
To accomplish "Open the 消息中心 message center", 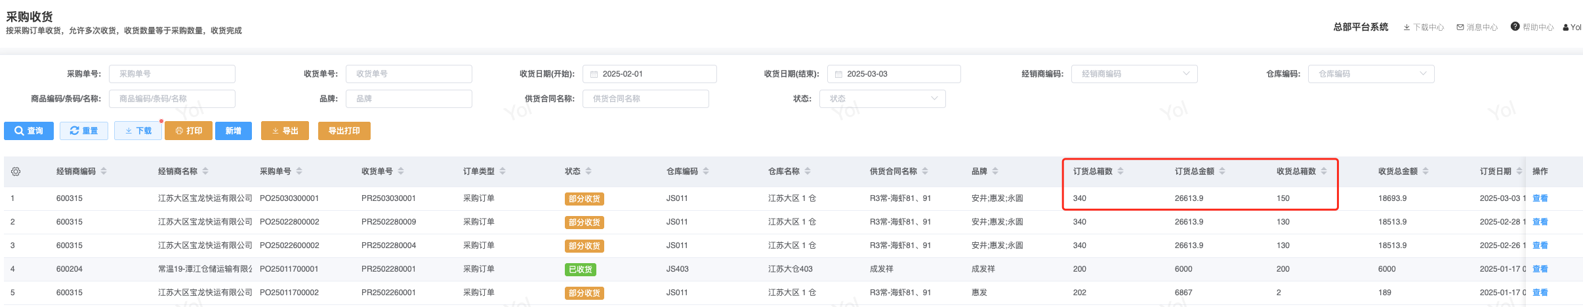I will click(x=1477, y=27).
